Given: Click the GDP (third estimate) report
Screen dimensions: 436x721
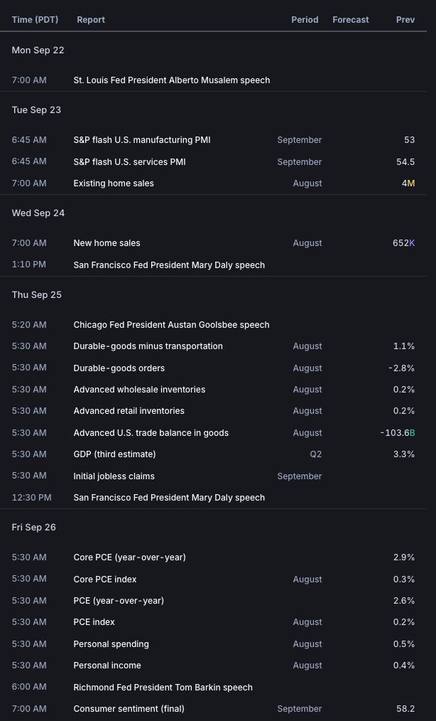Looking at the screenshot, I should pos(114,454).
